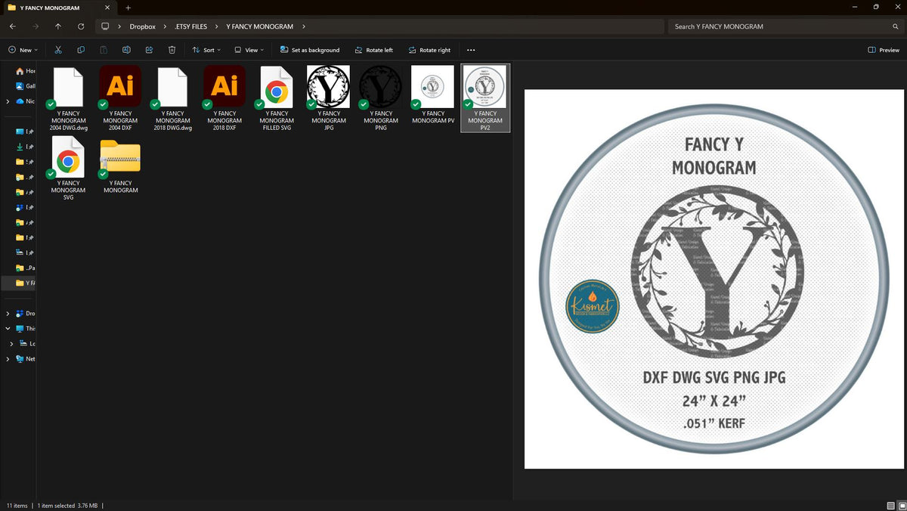
Task: Click '11 items' in the status bar
Action: 17,505
